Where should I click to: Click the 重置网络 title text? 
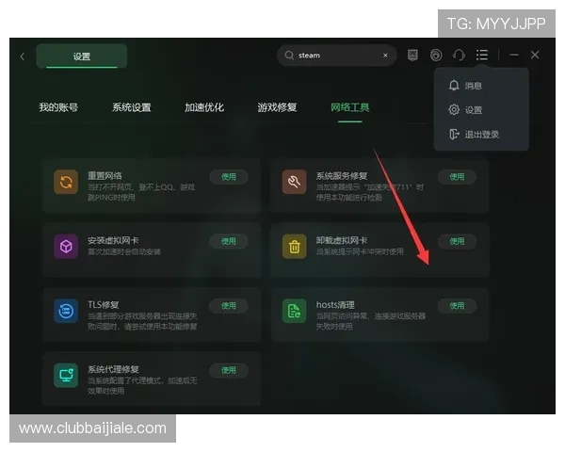pyautogui.click(x=105, y=175)
